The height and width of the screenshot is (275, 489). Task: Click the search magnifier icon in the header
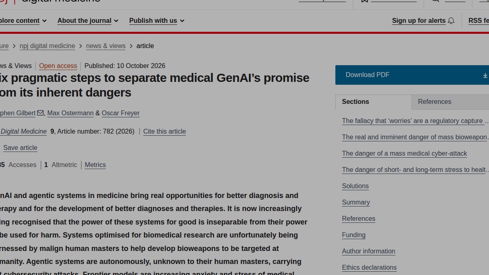point(435,1)
